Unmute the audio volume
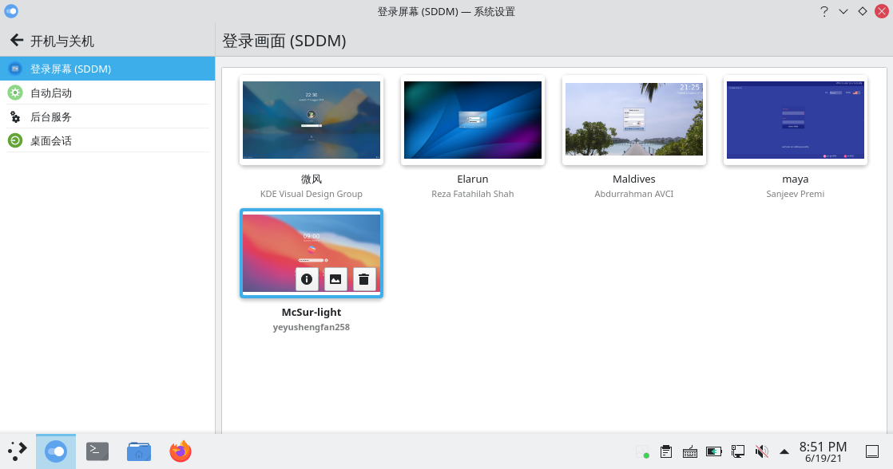Viewport: 893px width, 469px height. 762,451
